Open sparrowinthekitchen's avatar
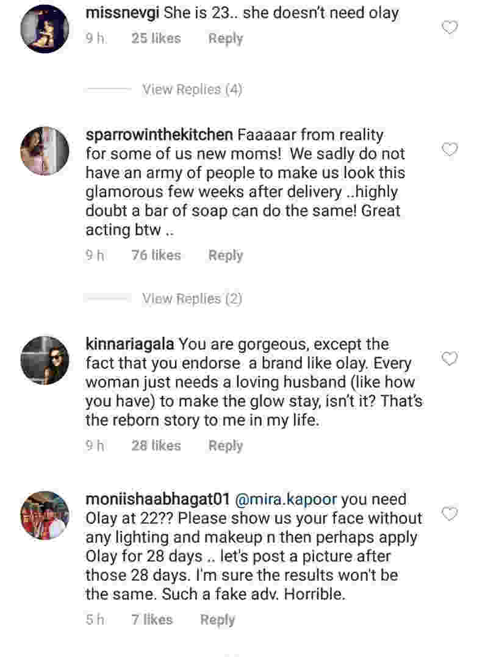Screen dimensions: 488x657 (45, 151)
